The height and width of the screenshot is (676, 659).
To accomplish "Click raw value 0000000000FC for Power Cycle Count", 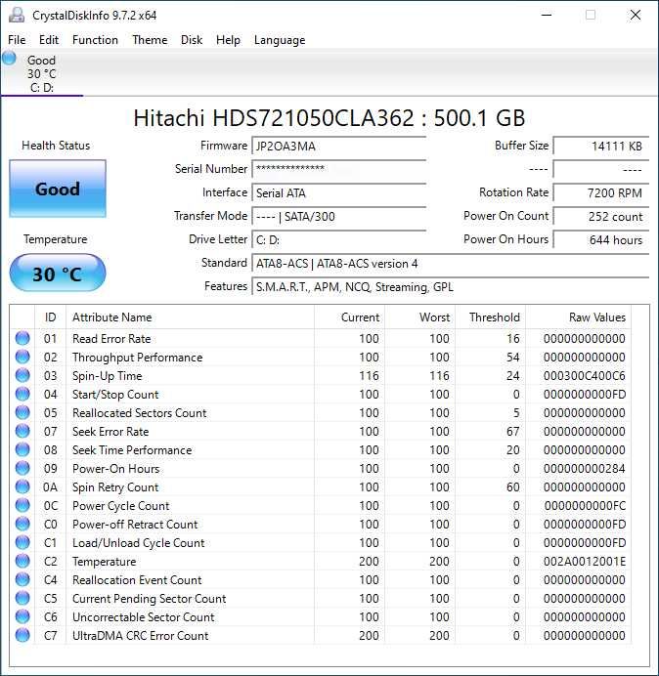I will coord(585,506).
